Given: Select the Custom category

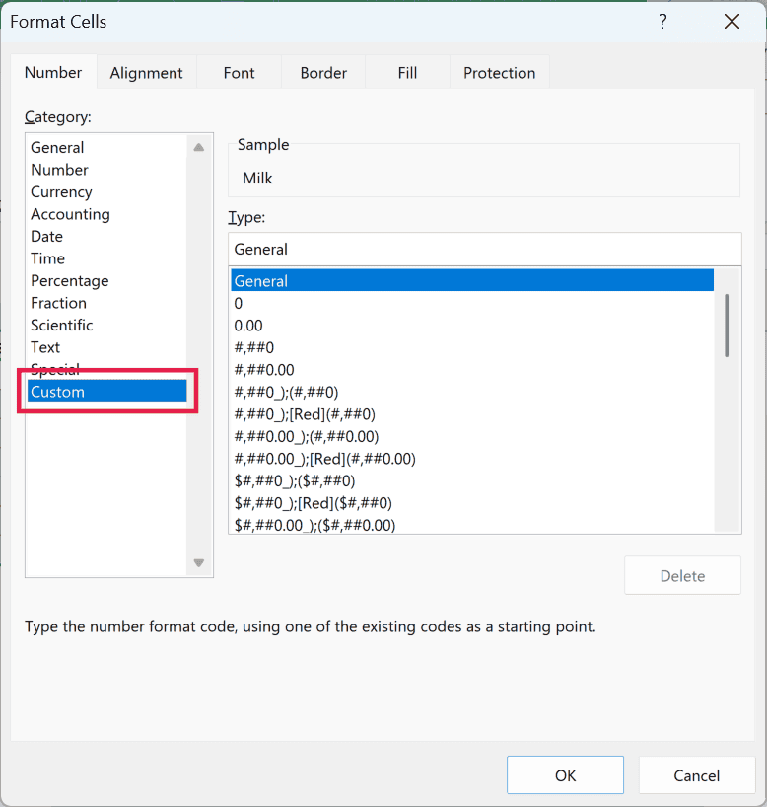Looking at the screenshot, I should (x=107, y=391).
